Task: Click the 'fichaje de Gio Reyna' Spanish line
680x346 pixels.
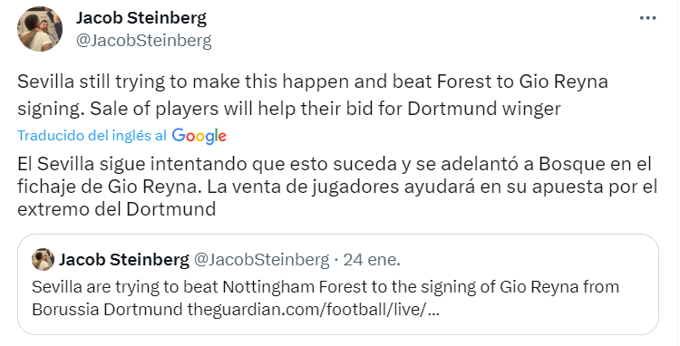Action: [x=337, y=187]
